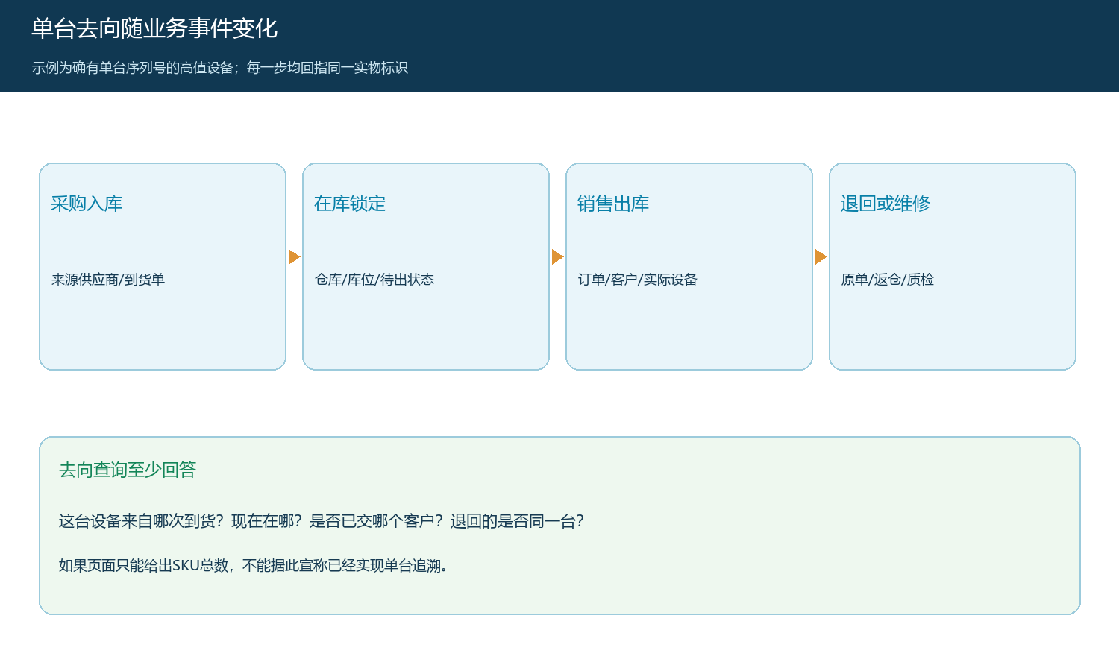The image size is (1119, 671).
Task: Click the subtitle about 单台序列号的高值设备
Action: [x=219, y=68]
